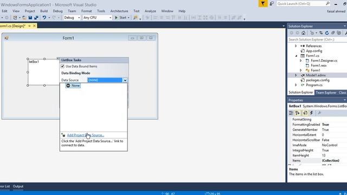Click the New Project toolbar icon
Image resolution: width=347 pixels, height=195 pixels.
(15, 17)
